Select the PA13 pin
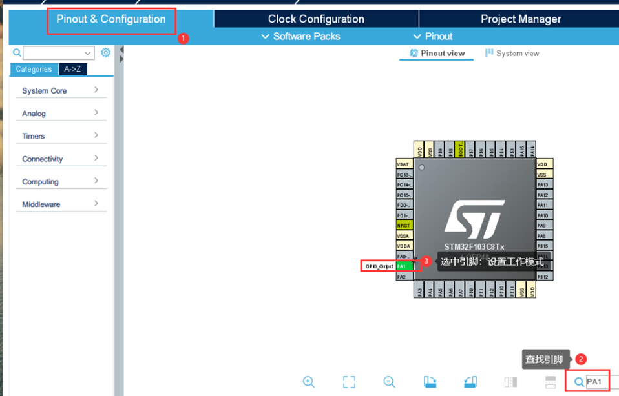This screenshot has height=396, width=619. (x=545, y=184)
